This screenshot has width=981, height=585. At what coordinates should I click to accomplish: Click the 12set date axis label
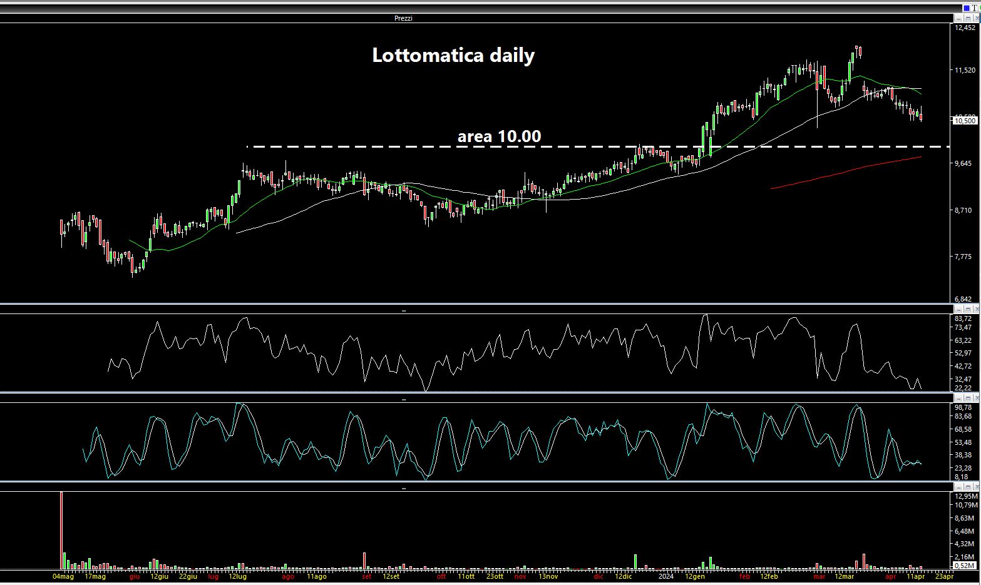point(391,576)
